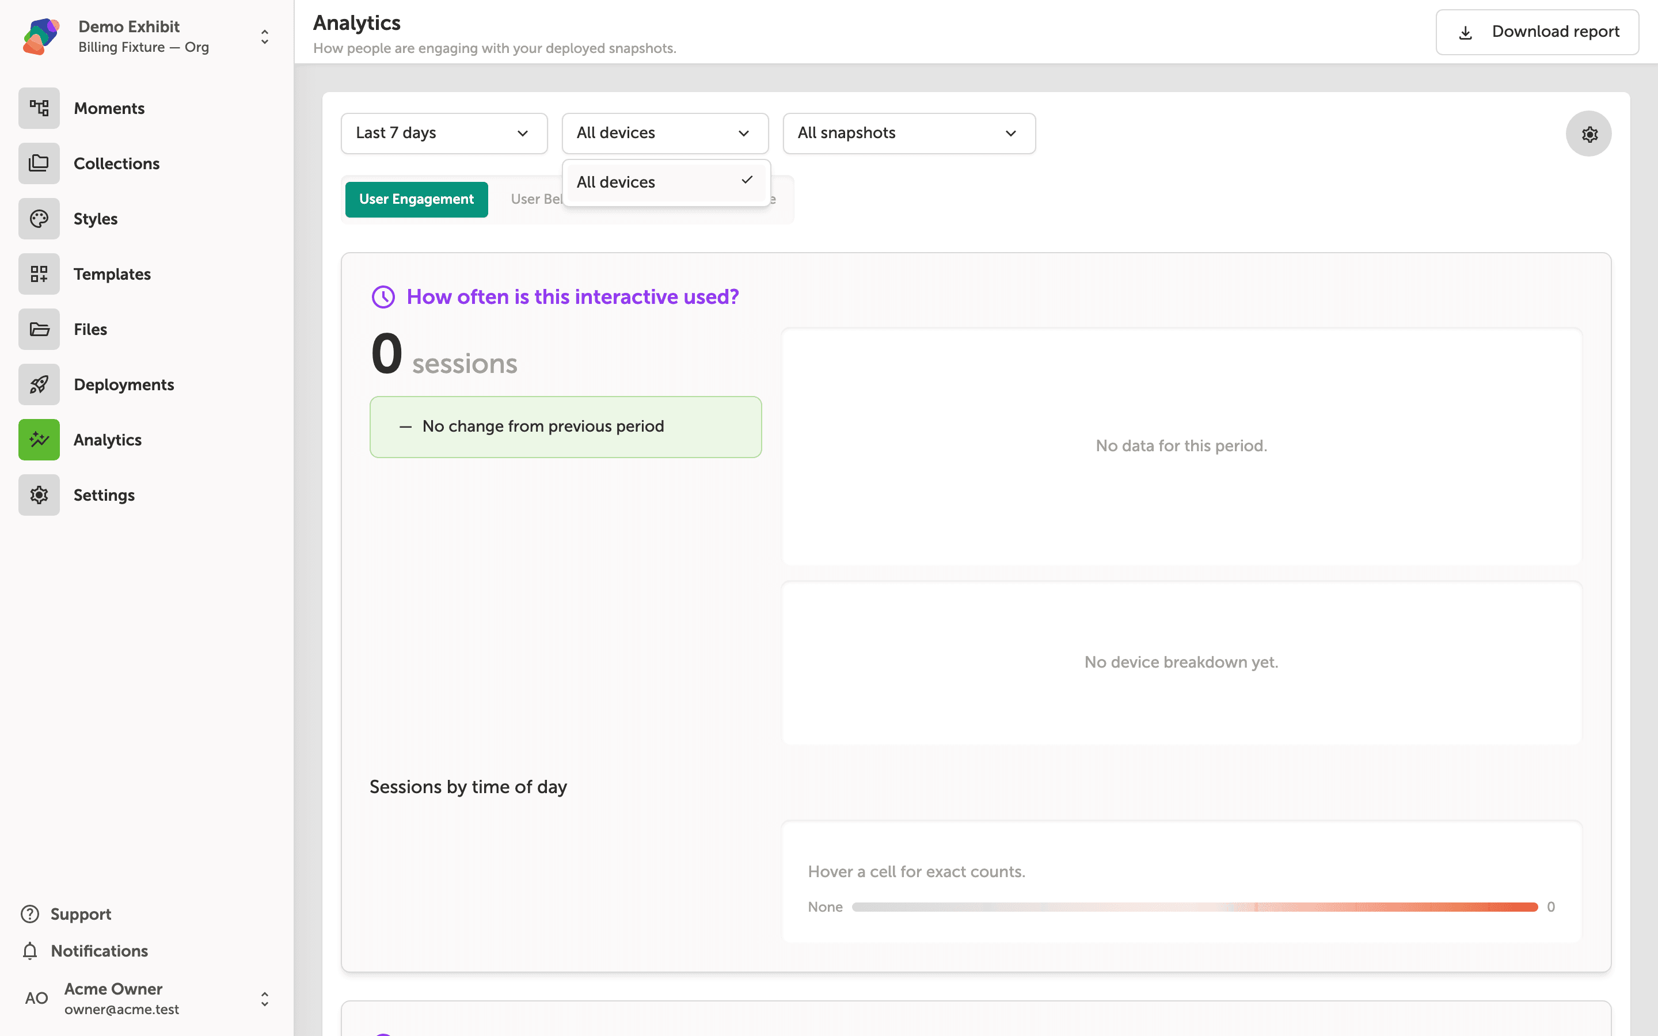Open the Moments icon in sidebar
This screenshot has width=1658, height=1036.
point(39,108)
